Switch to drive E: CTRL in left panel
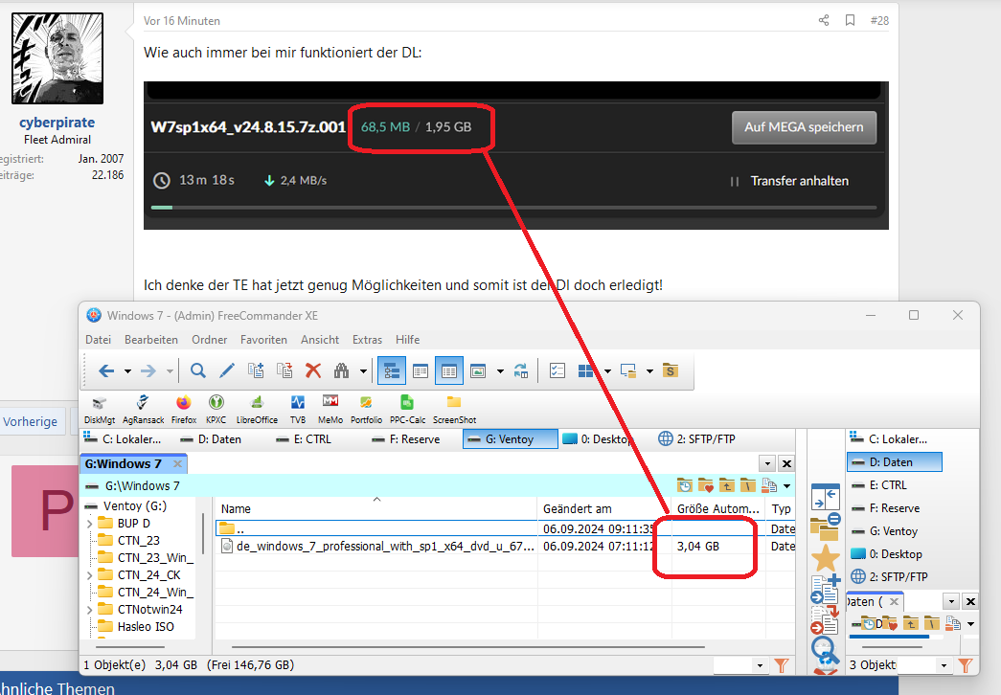1001x695 pixels. pos(304,439)
